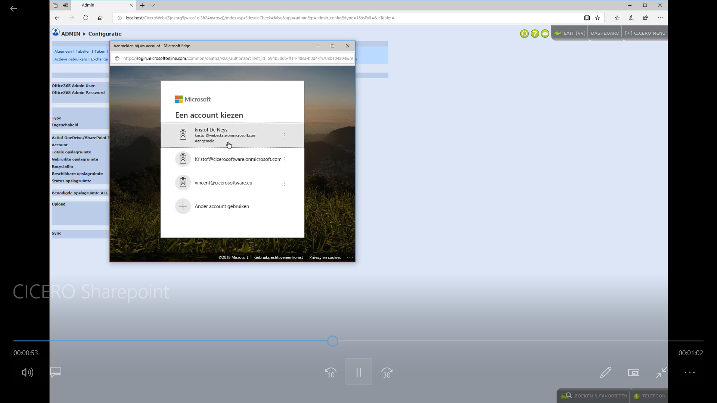Screen dimensions: 717x403
Task: Exit full screen with diagonal arrows
Action: pyautogui.click(x=662, y=372)
